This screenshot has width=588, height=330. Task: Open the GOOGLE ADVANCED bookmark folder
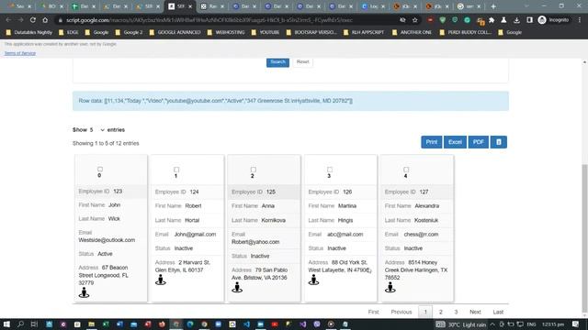(x=175, y=33)
